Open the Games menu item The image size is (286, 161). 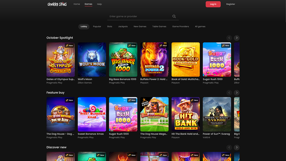(88, 4)
